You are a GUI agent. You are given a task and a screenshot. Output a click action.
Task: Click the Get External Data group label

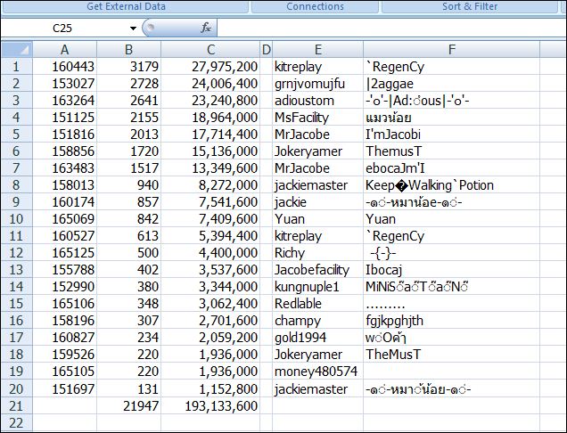126,6
